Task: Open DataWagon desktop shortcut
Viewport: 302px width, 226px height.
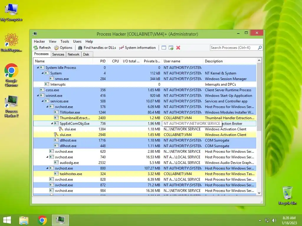Action: [12, 43]
